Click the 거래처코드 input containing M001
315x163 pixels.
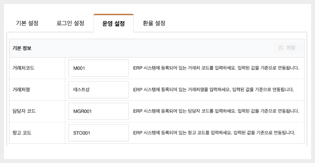coord(98,68)
